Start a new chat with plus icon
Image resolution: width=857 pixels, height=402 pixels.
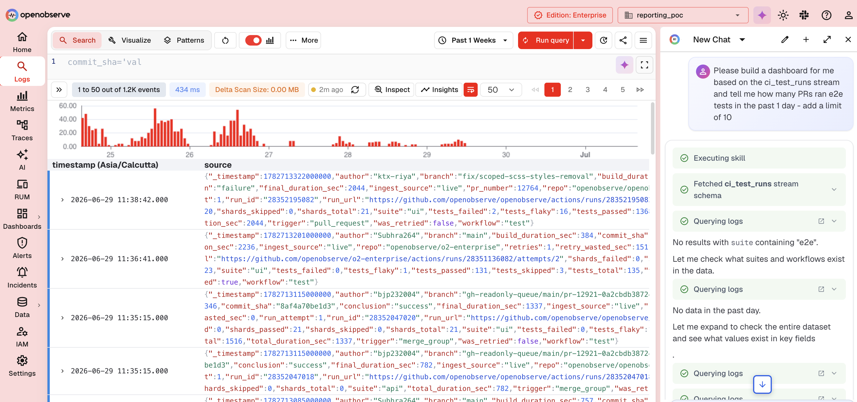(x=806, y=39)
